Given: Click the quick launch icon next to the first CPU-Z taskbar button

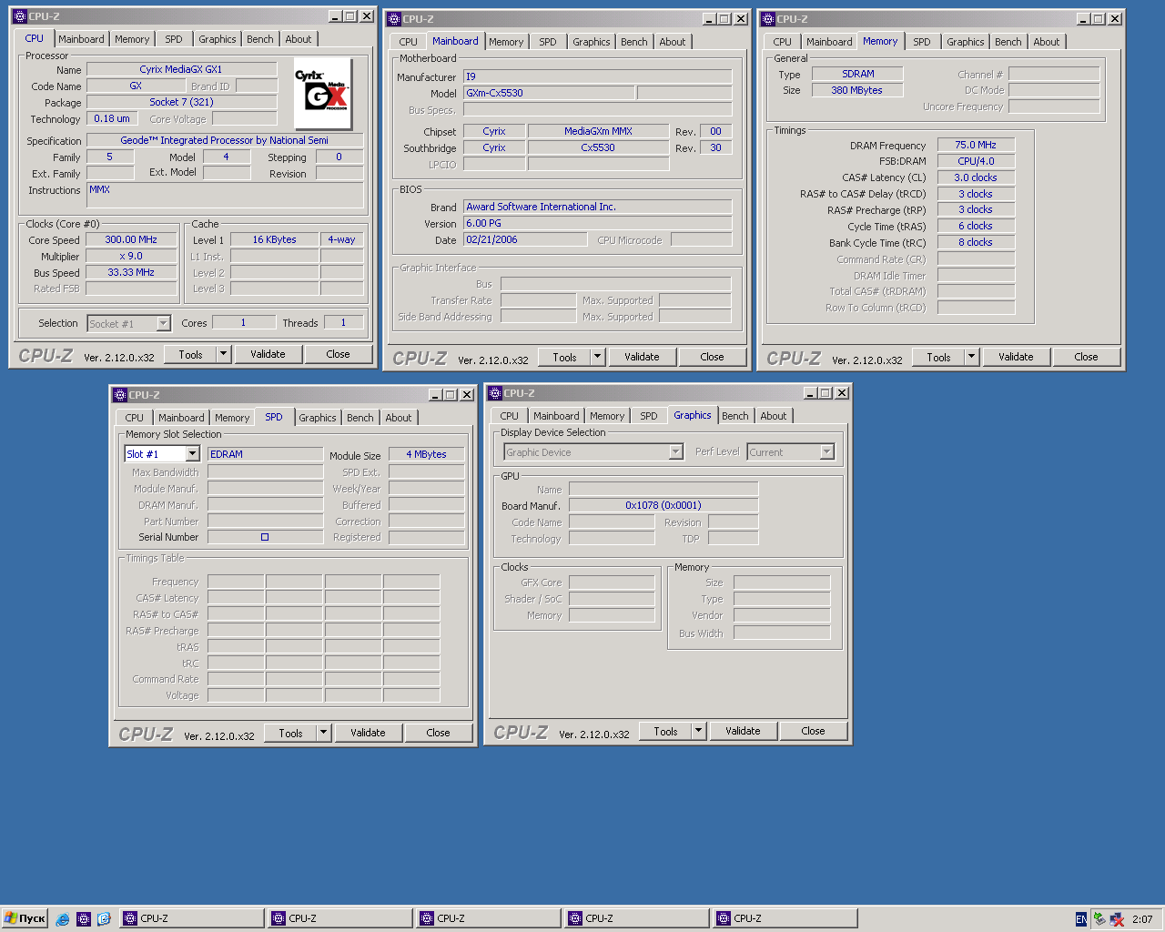Looking at the screenshot, I should 104,919.
